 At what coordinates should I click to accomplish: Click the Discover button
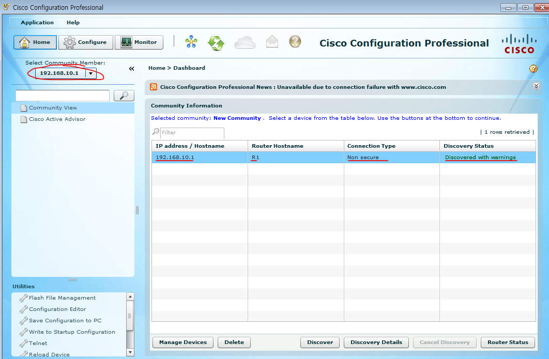[x=320, y=342]
